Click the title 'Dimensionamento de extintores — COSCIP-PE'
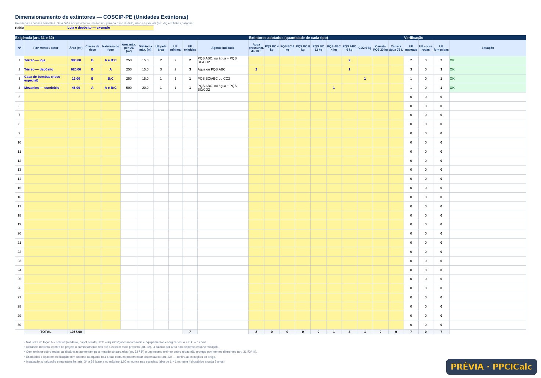The height and width of the screenshot is (378, 541). point(102,17)
